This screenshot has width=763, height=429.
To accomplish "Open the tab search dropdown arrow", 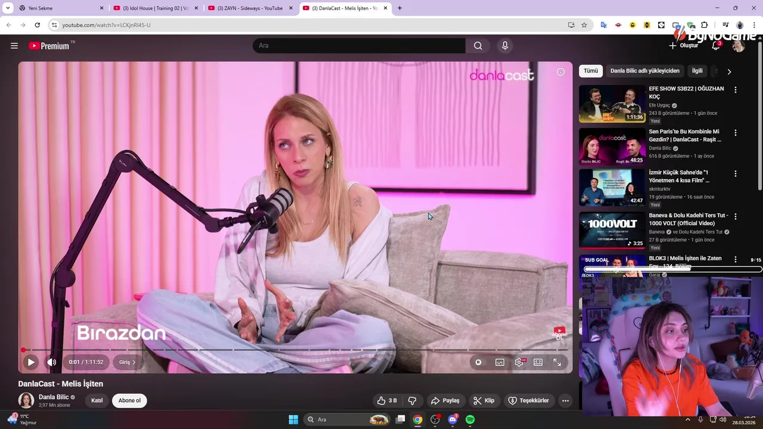I will pos(8,8).
